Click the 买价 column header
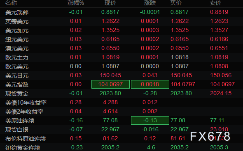Screen dimensions: 243x151 coord(176,3)
